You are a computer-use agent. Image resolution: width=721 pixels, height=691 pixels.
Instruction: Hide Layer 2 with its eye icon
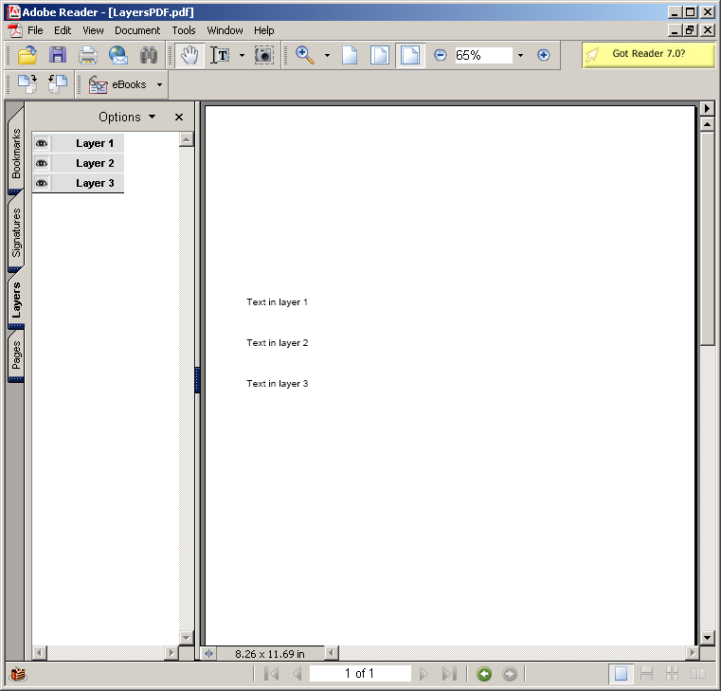coord(42,163)
